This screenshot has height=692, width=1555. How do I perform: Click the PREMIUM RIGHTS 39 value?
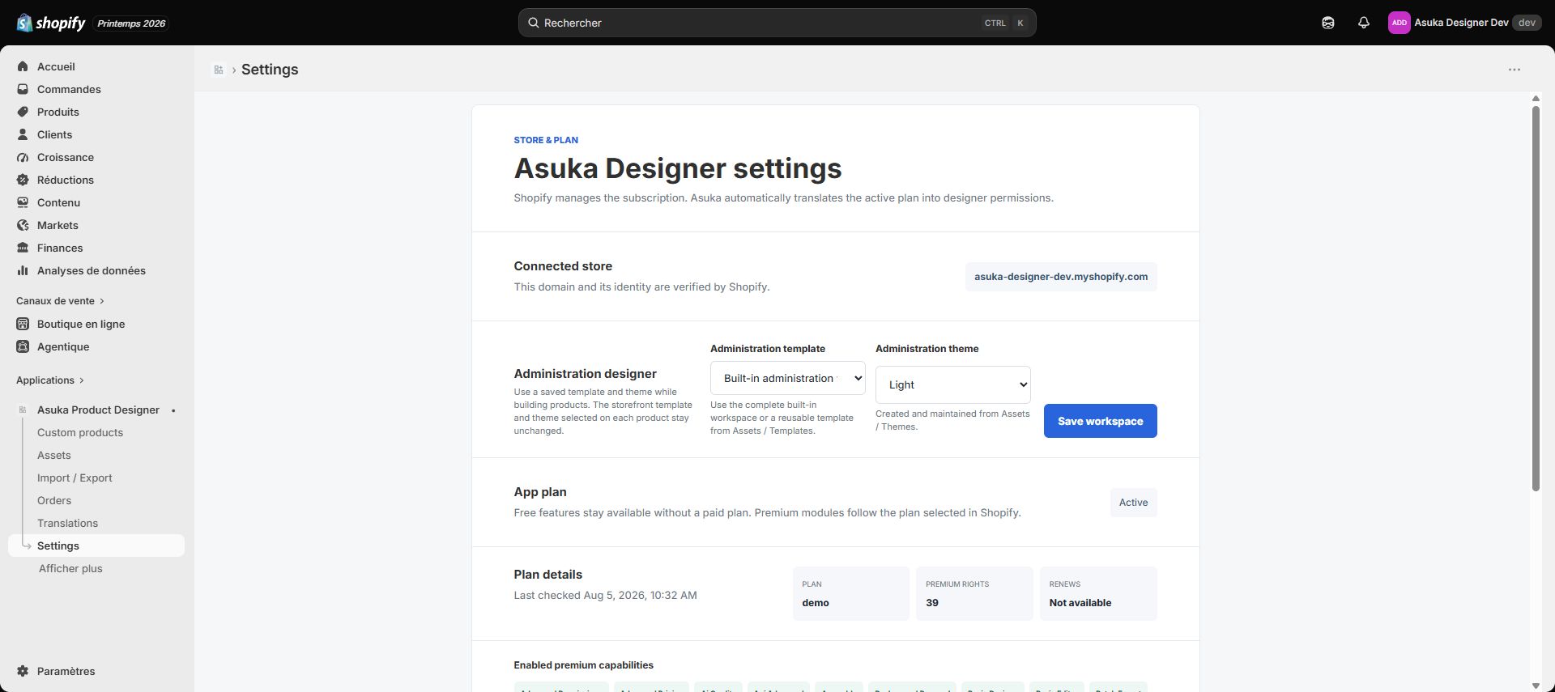tap(932, 603)
